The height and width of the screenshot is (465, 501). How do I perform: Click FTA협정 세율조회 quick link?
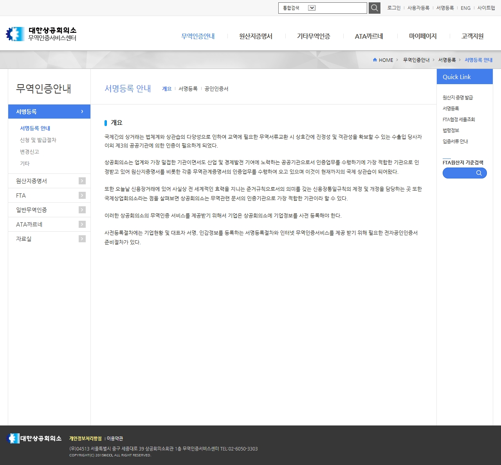click(x=459, y=119)
